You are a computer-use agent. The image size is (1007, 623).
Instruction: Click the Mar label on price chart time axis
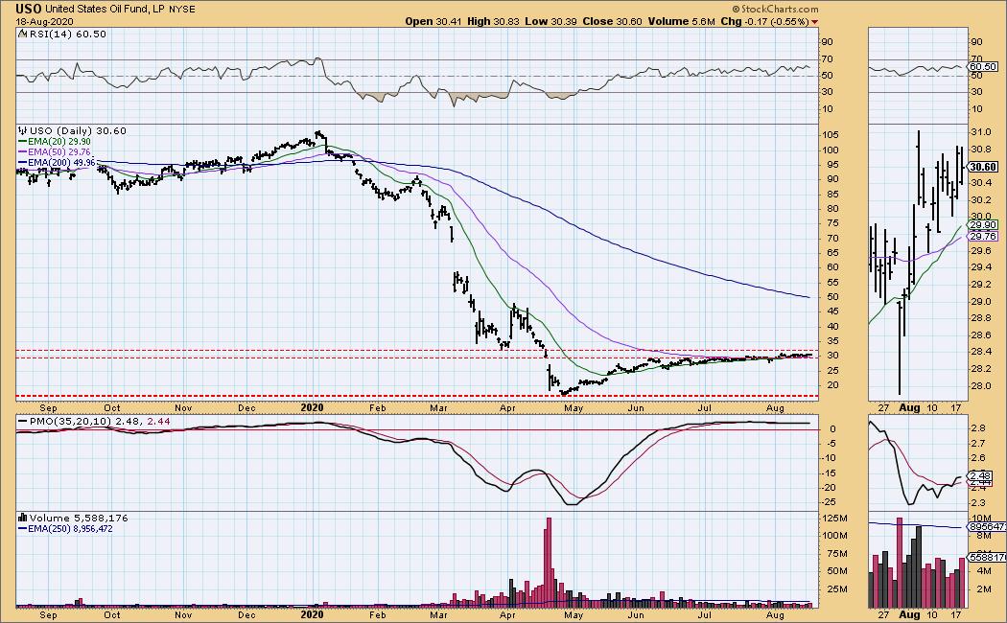(x=438, y=408)
